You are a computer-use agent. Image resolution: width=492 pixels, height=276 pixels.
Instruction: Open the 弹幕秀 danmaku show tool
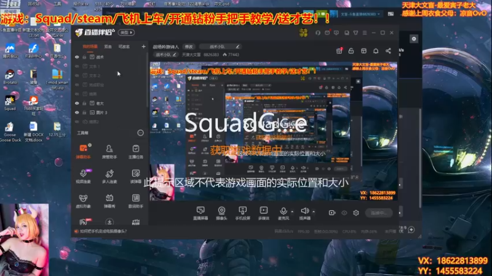click(x=109, y=201)
